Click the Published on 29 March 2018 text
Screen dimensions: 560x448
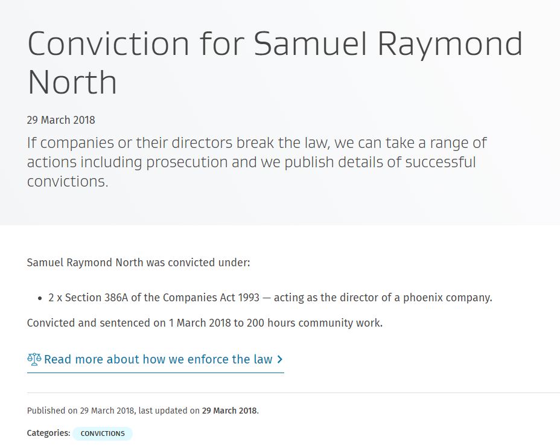coord(81,411)
